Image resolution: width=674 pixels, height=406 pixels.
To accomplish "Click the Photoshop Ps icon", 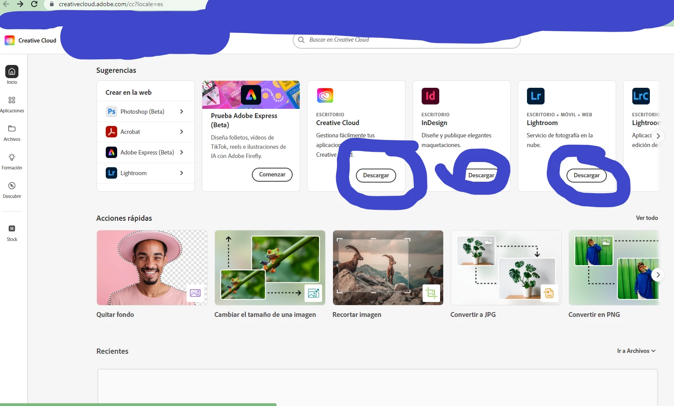I will coord(111,111).
